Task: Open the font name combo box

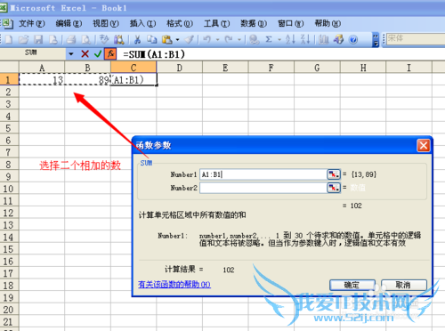Action: click(416, 38)
